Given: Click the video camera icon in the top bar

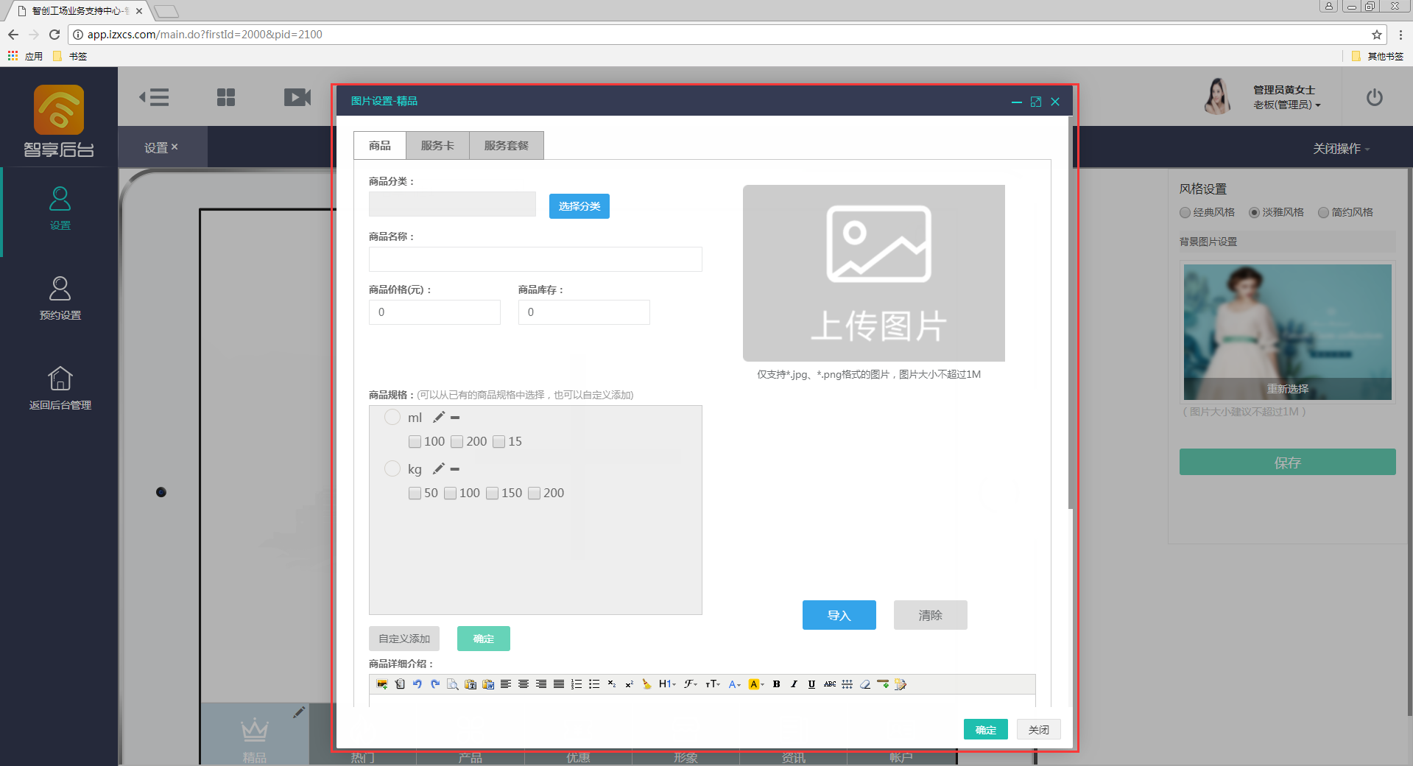Looking at the screenshot, I should (297, 97).
